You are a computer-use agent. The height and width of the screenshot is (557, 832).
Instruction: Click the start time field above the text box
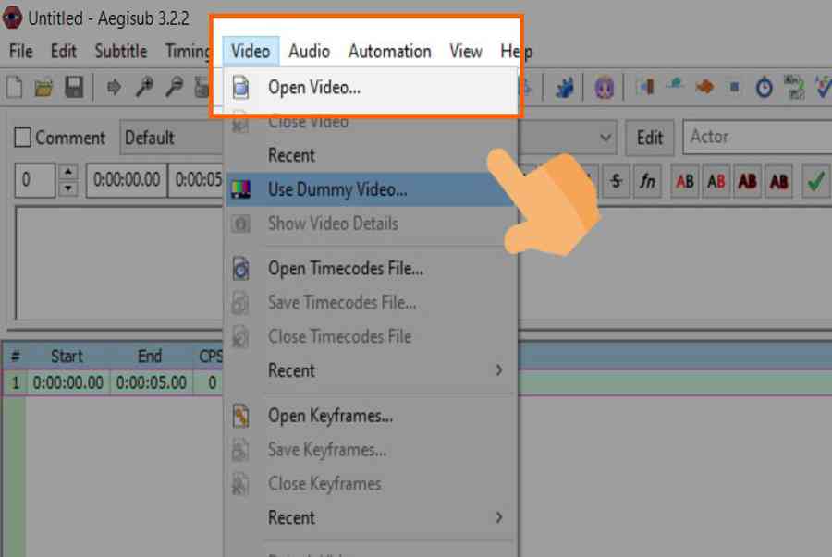(x=127, y=181)
